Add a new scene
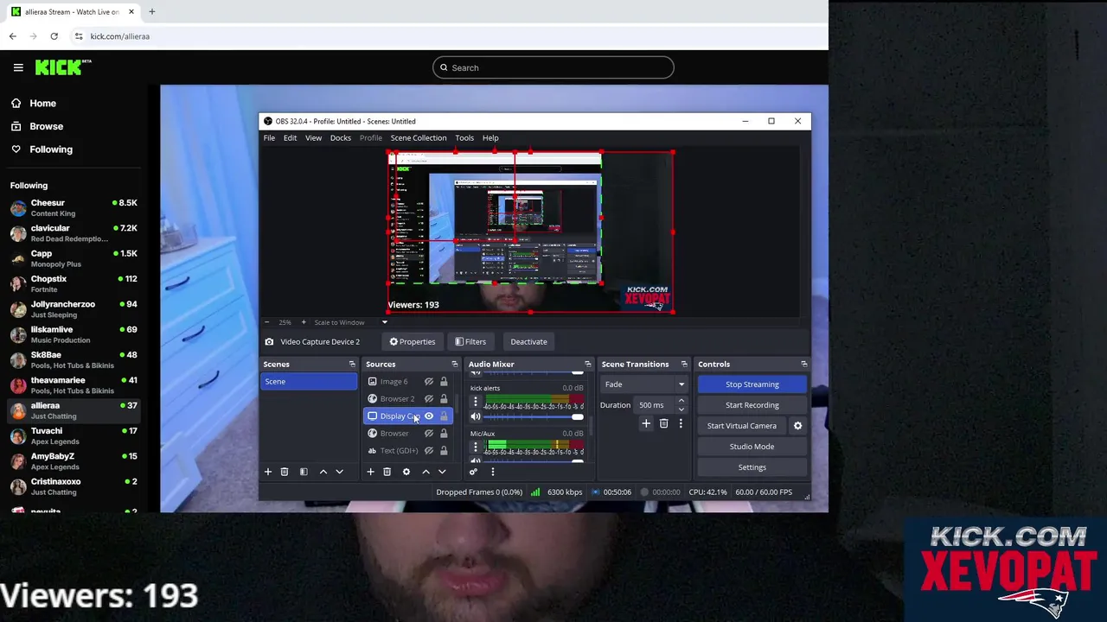The height and width of the screenshot is (622, 1107). coord(267,472)
